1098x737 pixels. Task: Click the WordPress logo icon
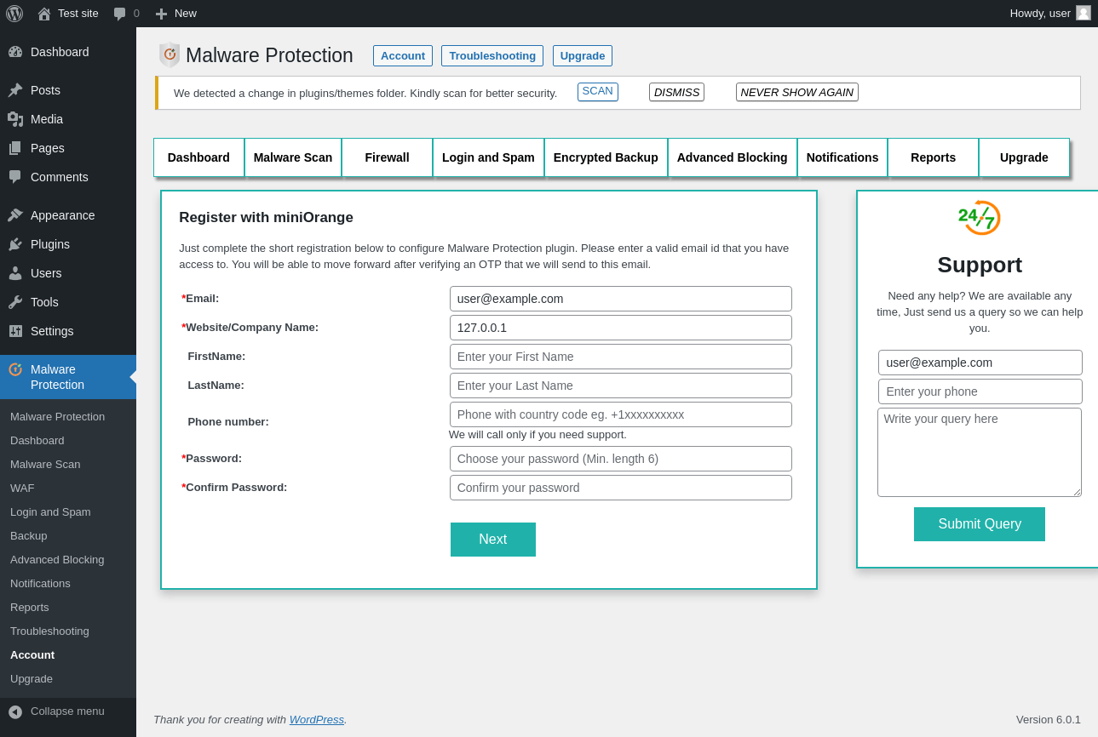14,14
